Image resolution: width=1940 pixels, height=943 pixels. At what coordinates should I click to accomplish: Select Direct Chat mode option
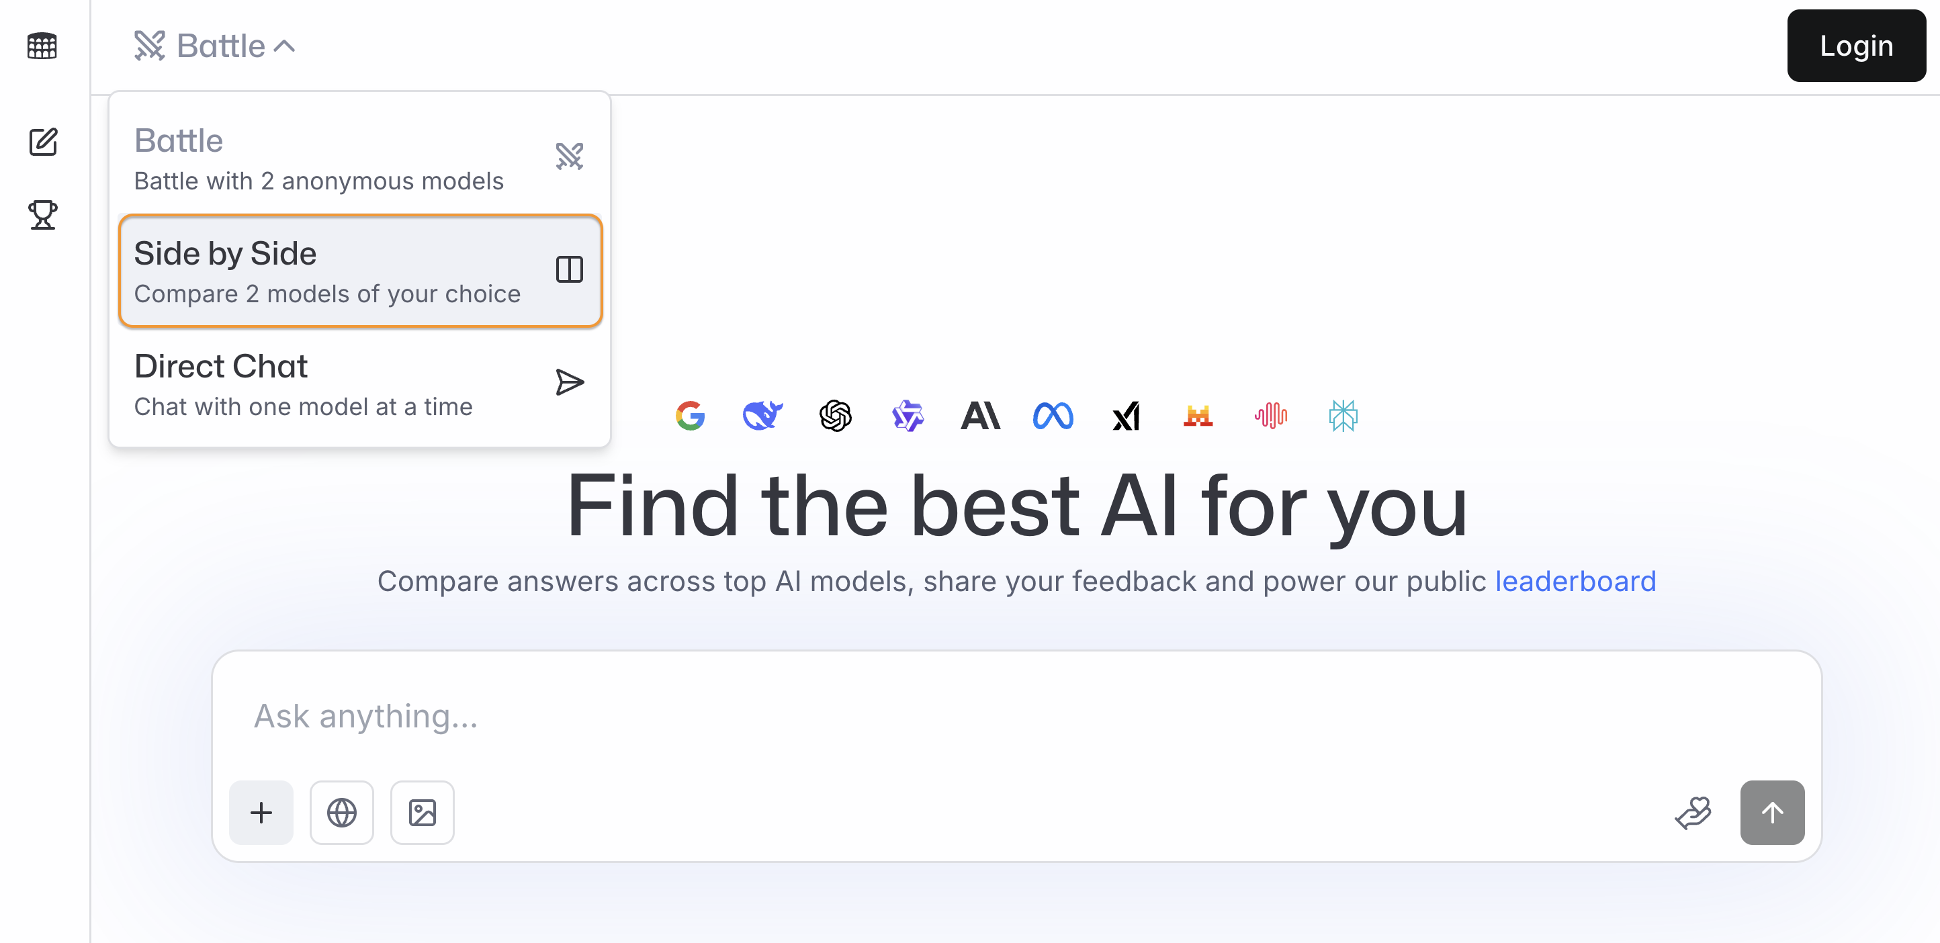(x=360, y=384)
